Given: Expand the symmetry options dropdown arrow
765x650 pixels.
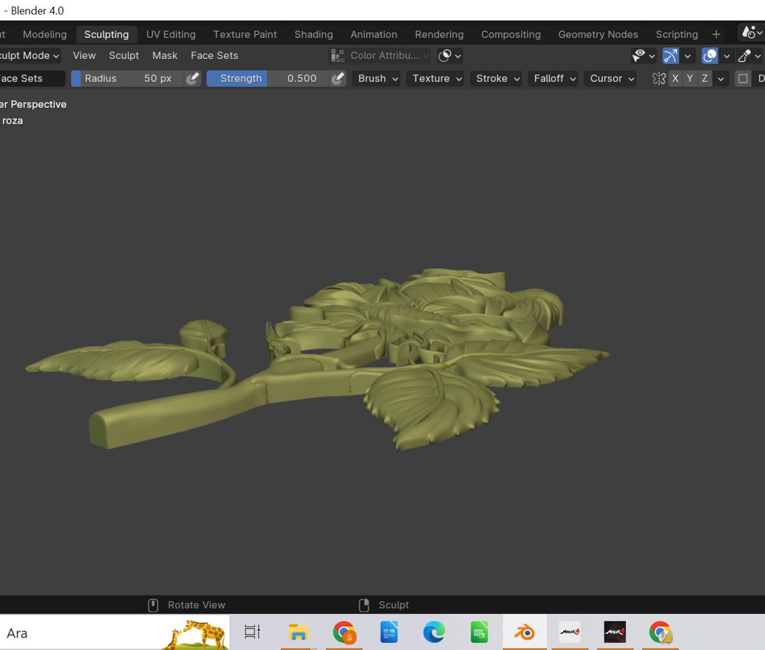Looking at the screenshot, I should point(721,78).
